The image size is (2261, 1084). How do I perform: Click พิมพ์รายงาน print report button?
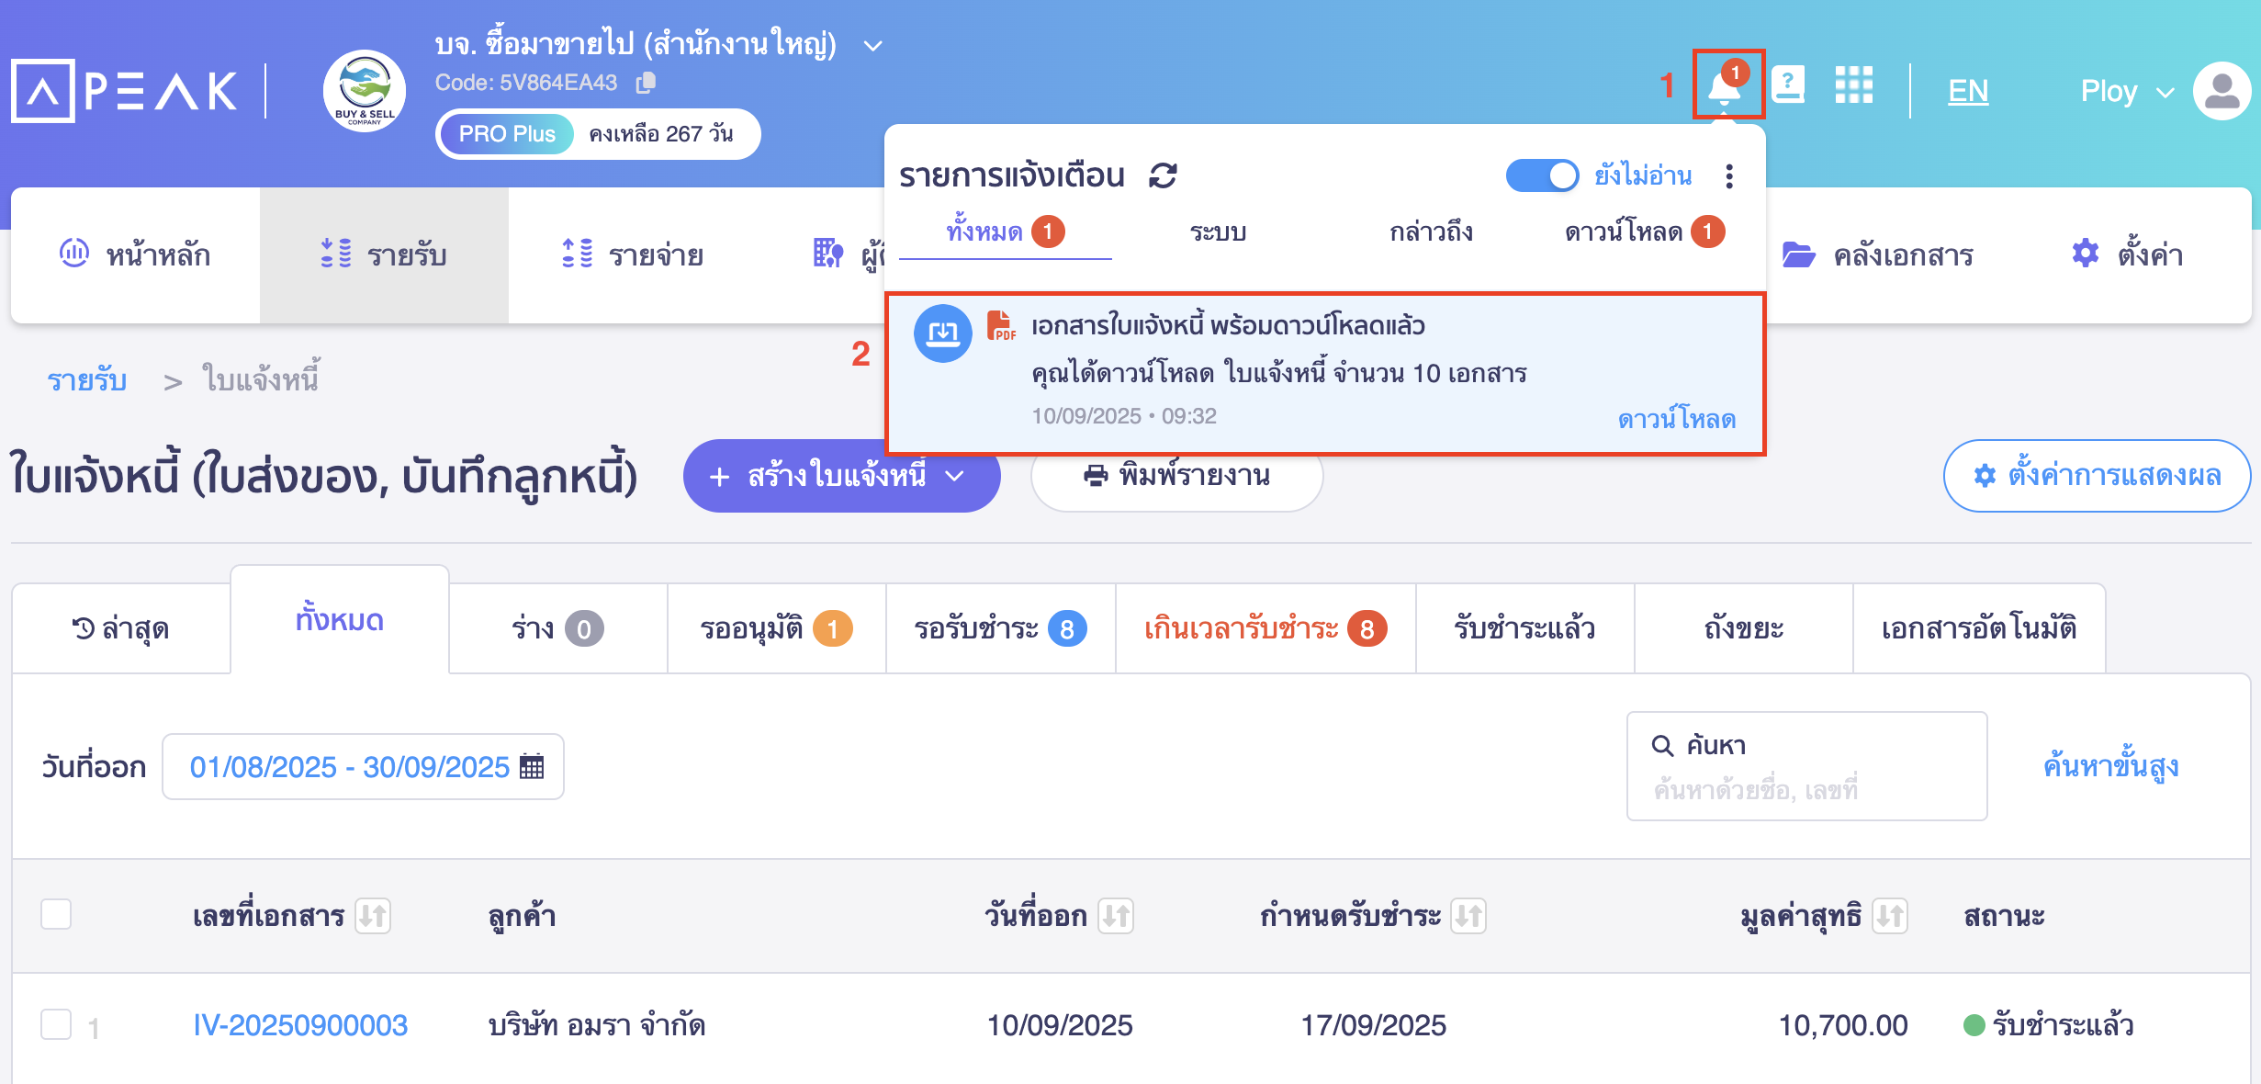coord(1176,476)
